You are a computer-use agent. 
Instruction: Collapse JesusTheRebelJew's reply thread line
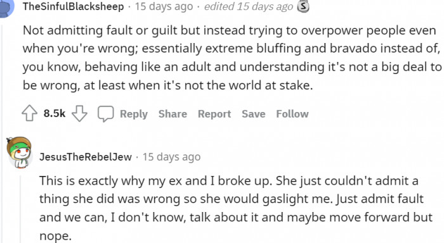point(20,209)
